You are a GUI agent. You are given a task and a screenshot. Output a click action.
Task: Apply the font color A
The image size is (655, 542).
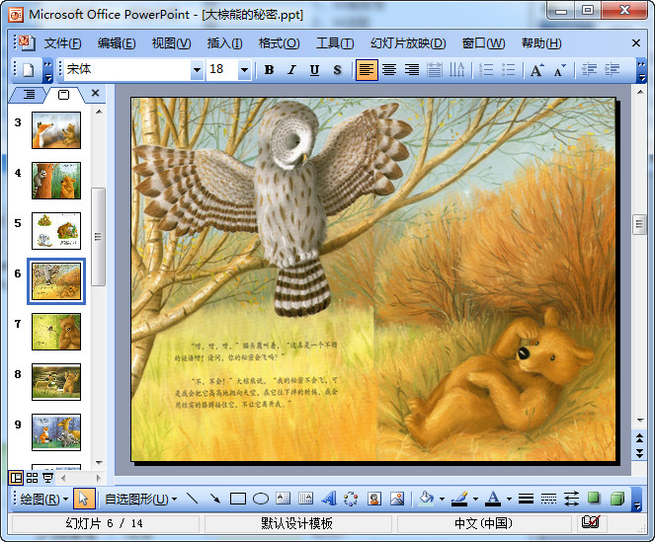(x=493, y=499)
